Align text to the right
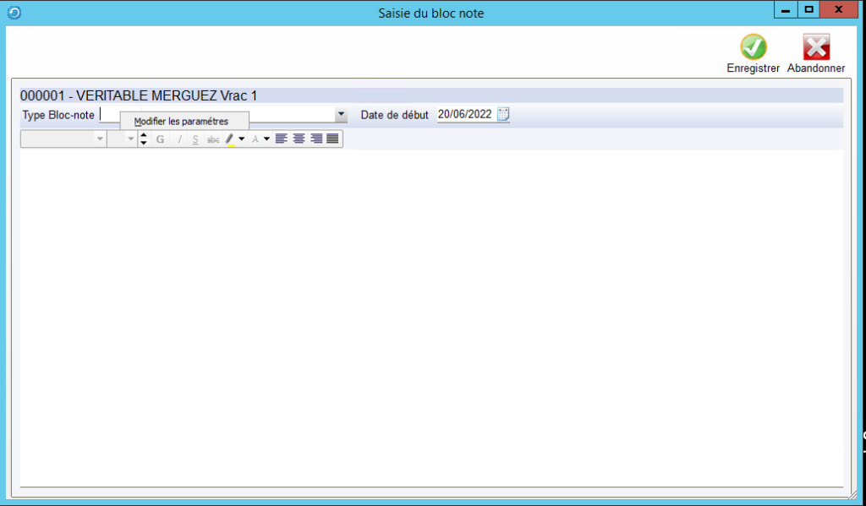Viewport: 866px width, 506px height. click(x=316, y=139)
